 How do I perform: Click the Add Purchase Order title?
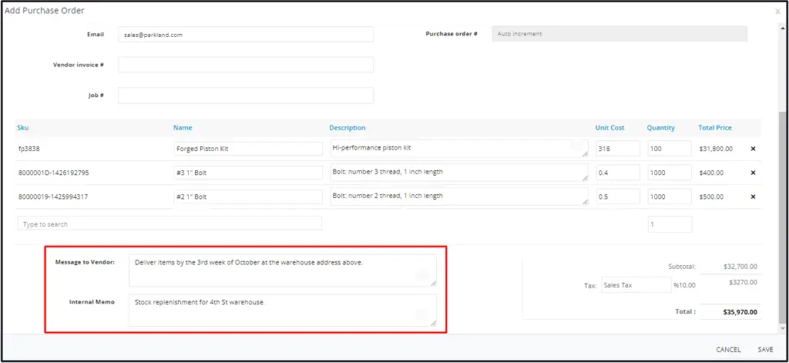coord(45,10)
